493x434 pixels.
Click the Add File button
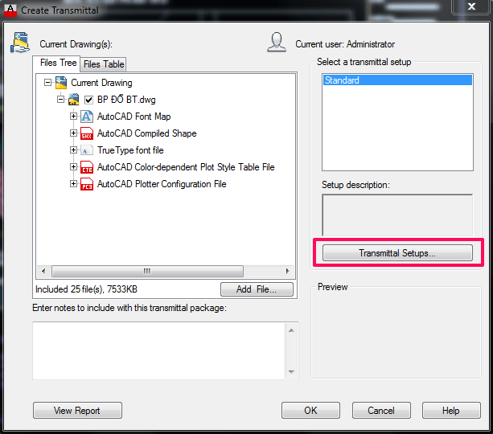[x=257, y=289]
